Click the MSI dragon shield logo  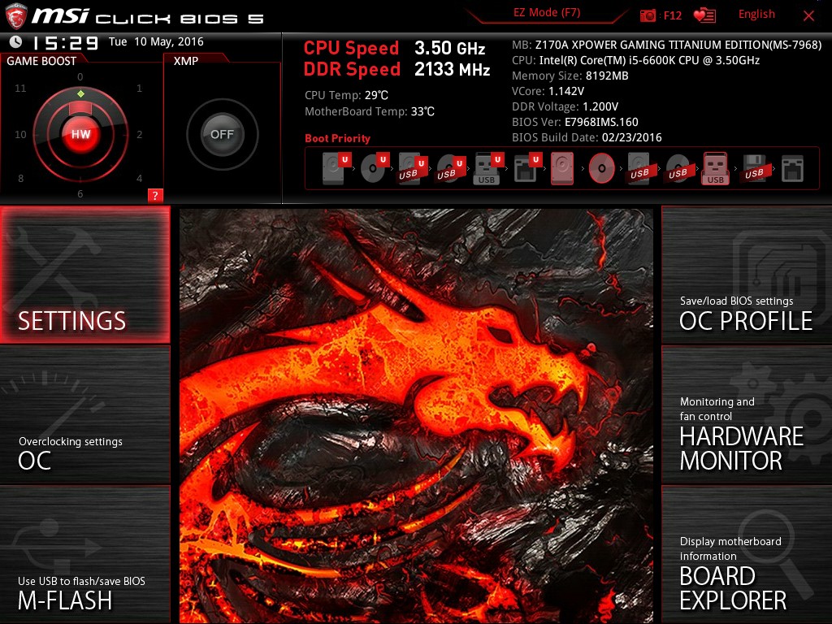(16, 16)
